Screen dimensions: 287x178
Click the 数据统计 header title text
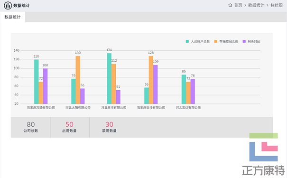(21, 6)
